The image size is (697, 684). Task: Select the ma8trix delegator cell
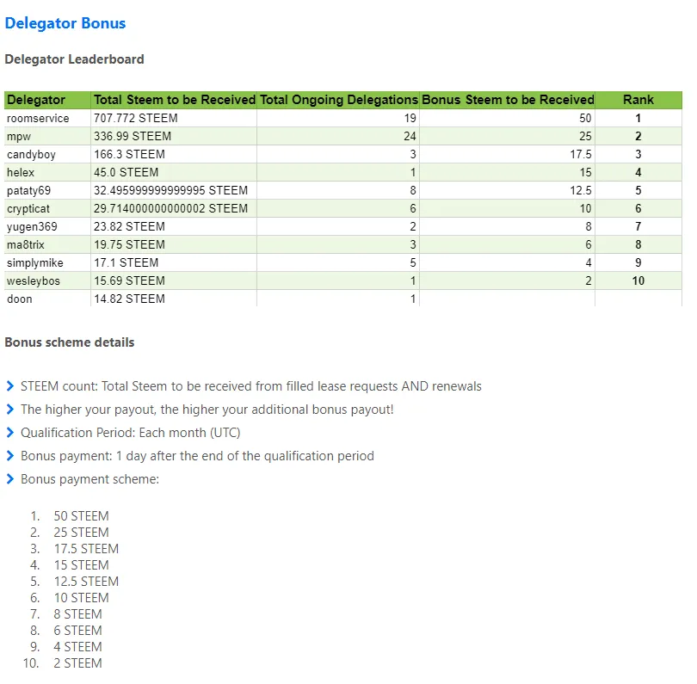(47, 245)
